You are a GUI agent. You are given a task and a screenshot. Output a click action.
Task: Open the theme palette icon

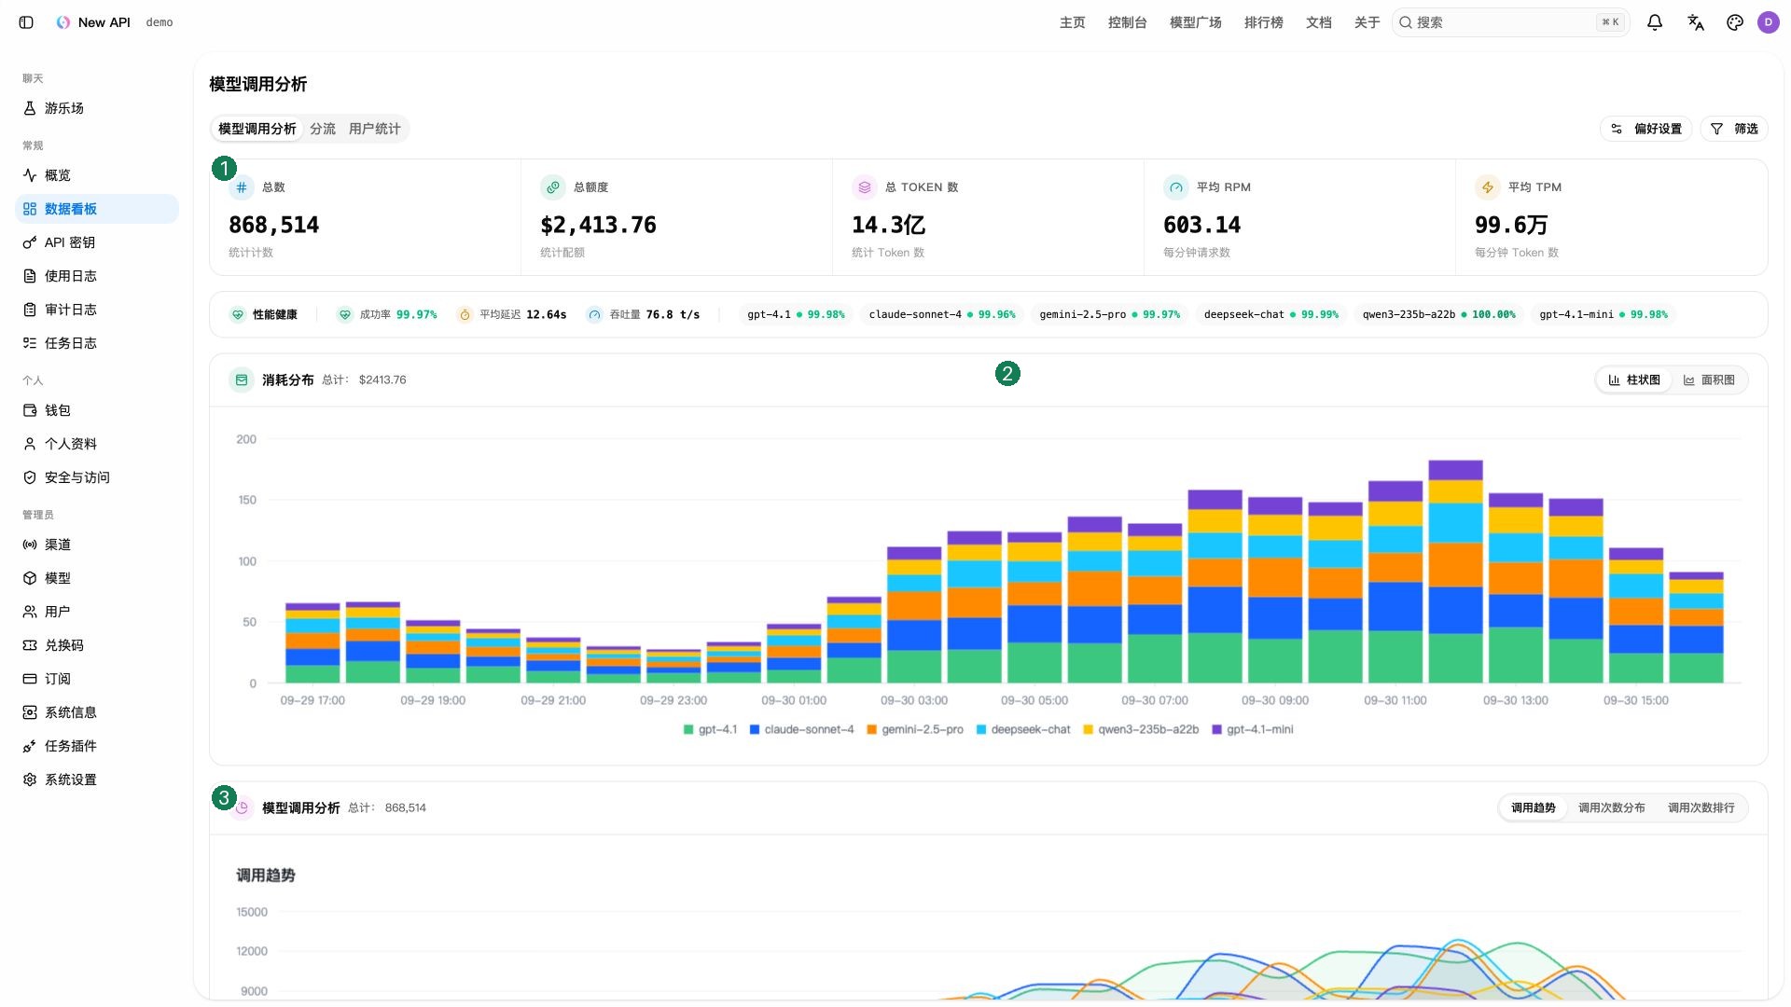point(1735,22)
